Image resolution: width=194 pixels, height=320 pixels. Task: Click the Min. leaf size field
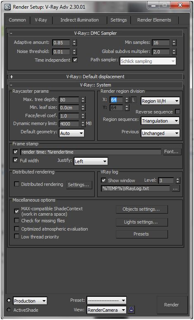click(69, 108)
